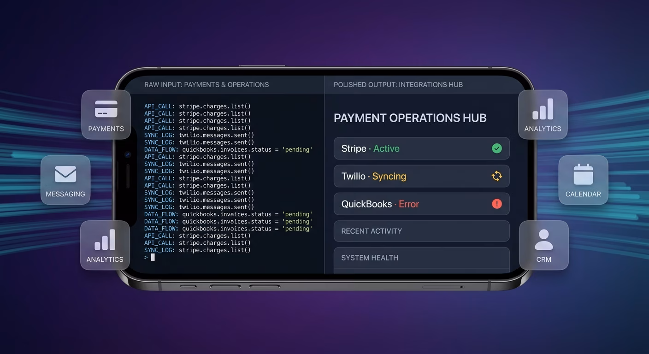The height and width of the screenshot is (354, 649).
Task: Switch to Raw Input: Payments & Operations pane
Action: click(206, 85)
